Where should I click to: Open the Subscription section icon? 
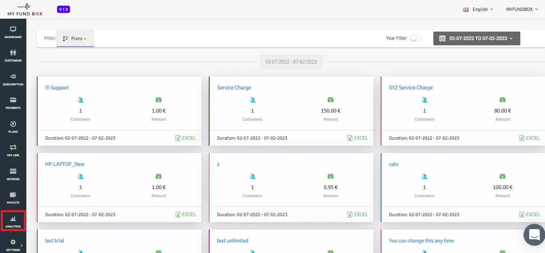point(13,80)
